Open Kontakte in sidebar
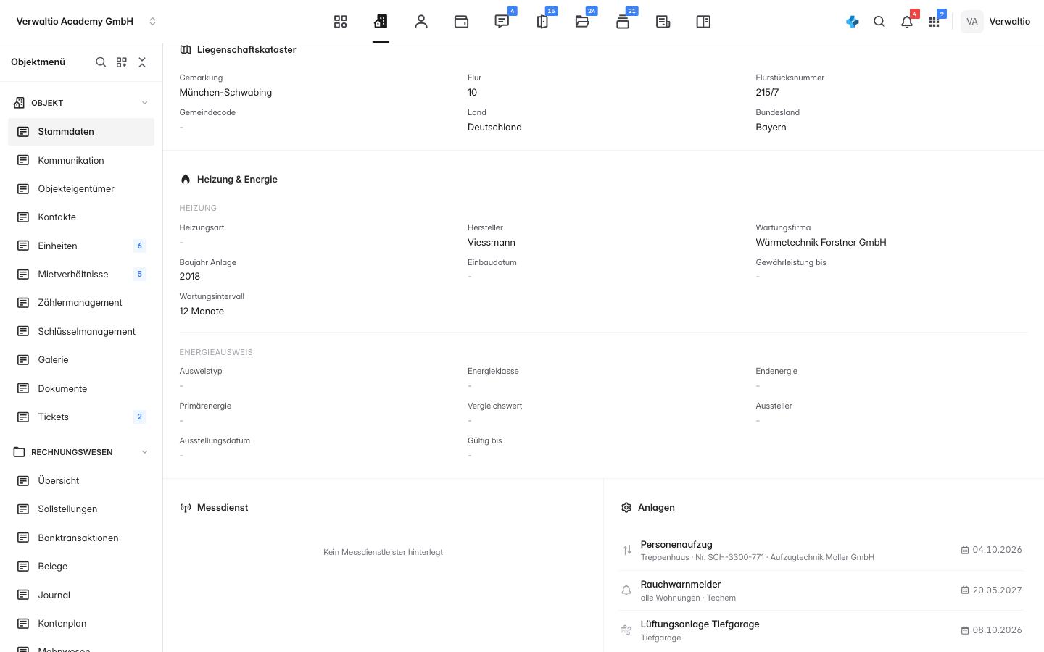This screenshot has height=652, width=1044. click(x=81, y=217)
